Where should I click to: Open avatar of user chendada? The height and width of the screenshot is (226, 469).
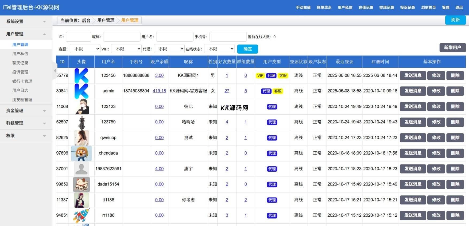click(82, 153)
